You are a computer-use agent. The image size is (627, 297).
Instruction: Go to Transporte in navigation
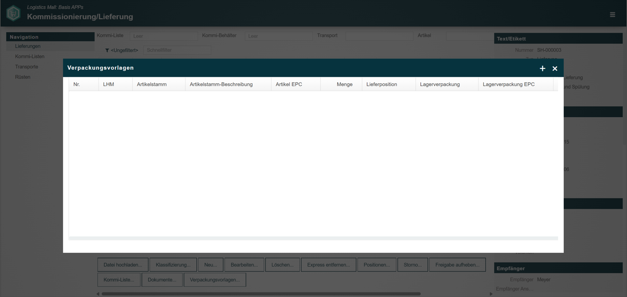click(x=26, y=67)
